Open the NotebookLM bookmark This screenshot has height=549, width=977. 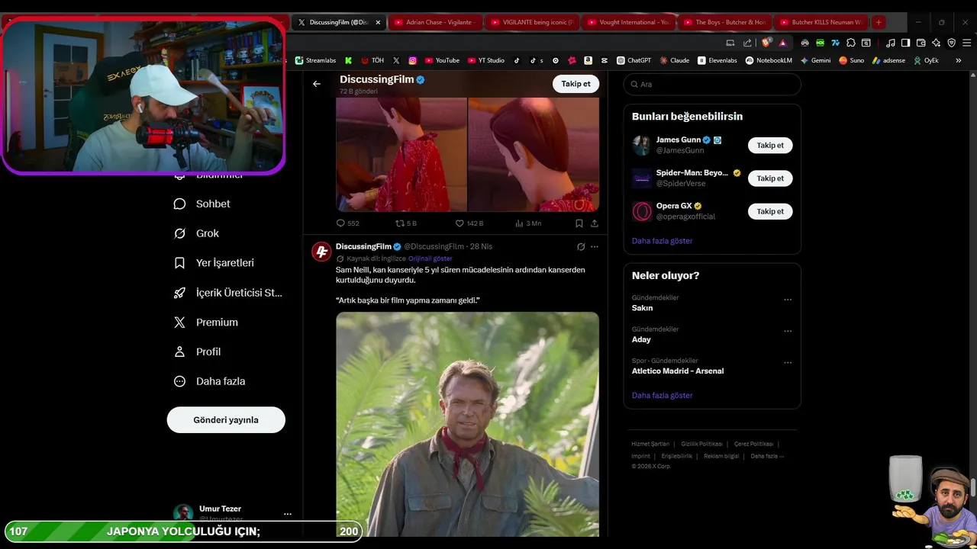tap(769, 60)
